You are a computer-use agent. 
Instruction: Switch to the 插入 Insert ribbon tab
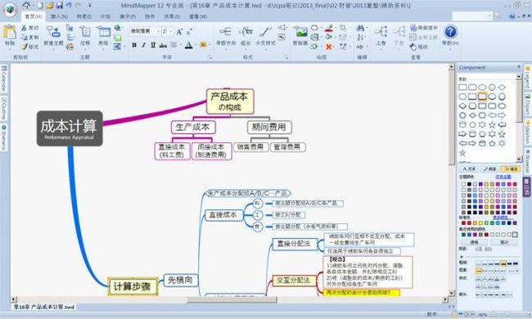point(60,16)
